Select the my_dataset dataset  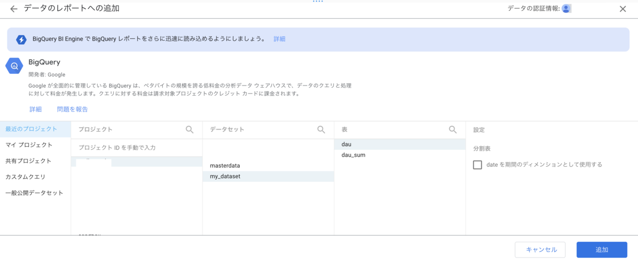[268, 176]
